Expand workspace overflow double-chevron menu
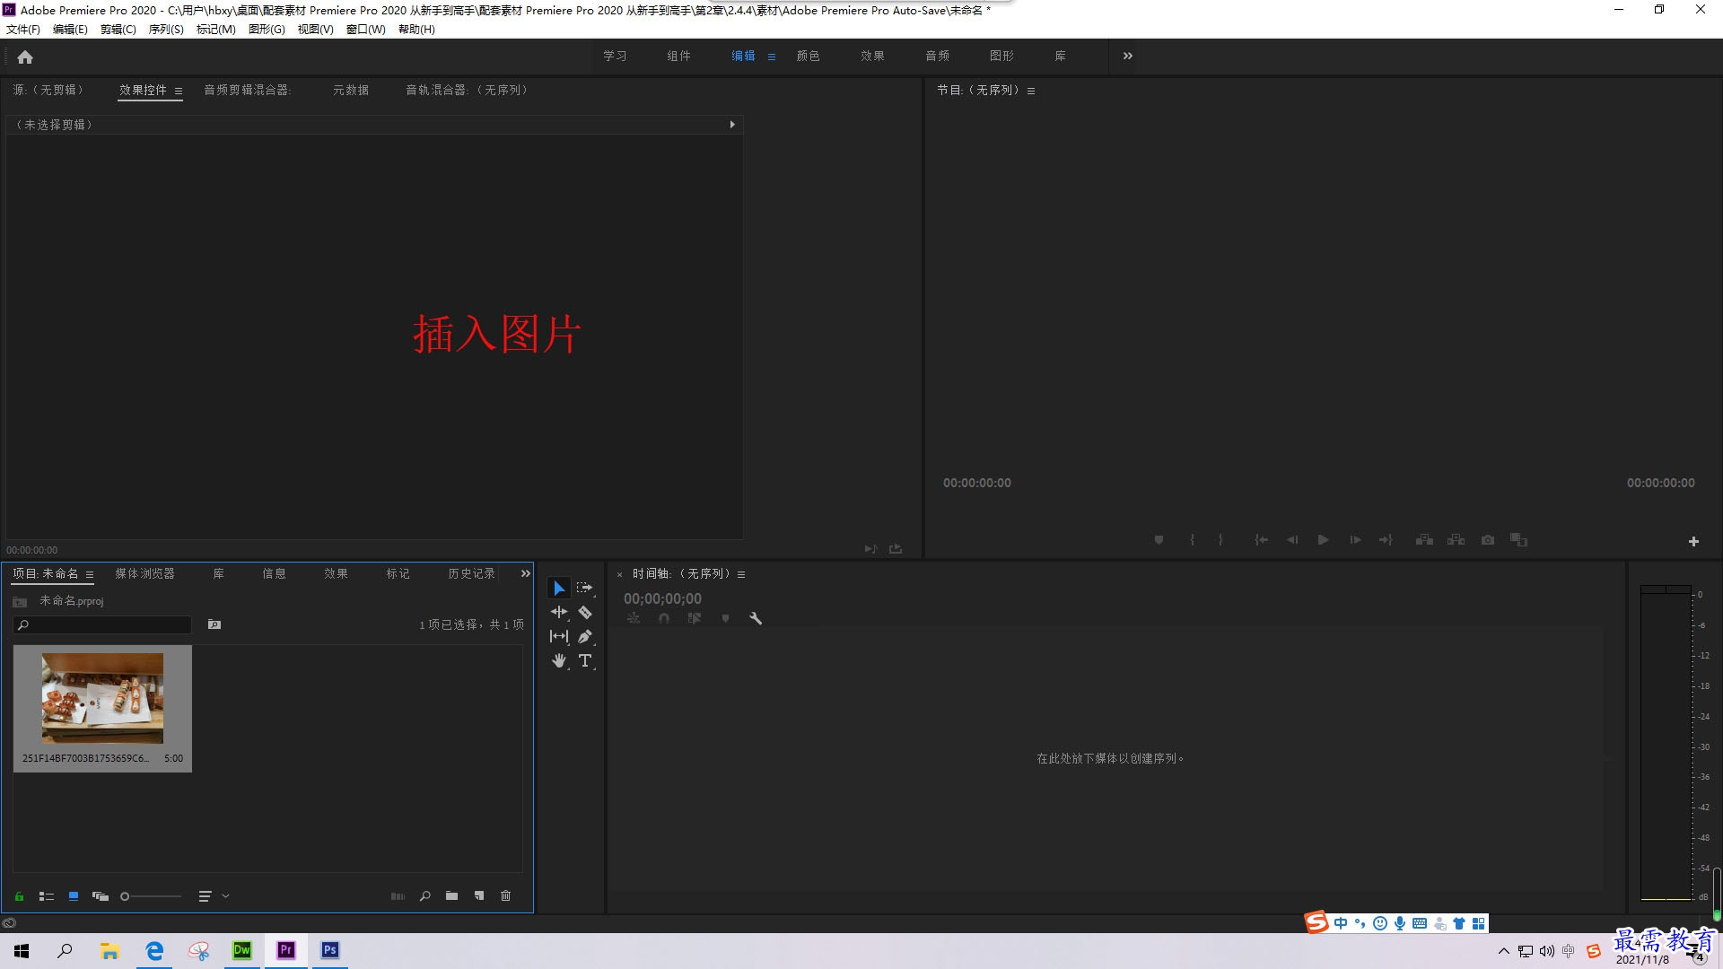Image resolution: width=1723 pixels, height=969 pixels. 1128,56
